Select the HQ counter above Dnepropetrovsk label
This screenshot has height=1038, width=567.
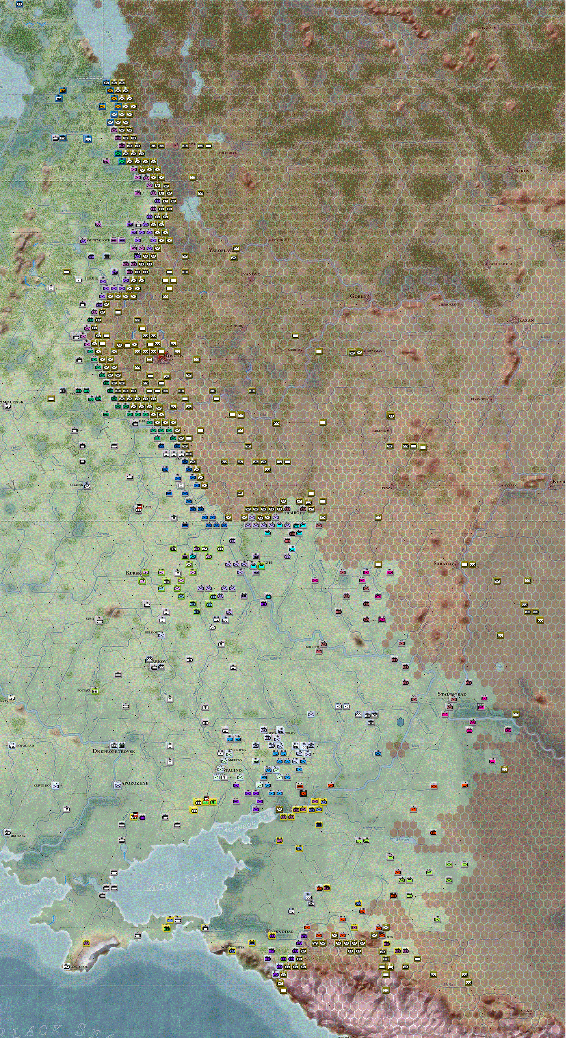coord(122,746)
